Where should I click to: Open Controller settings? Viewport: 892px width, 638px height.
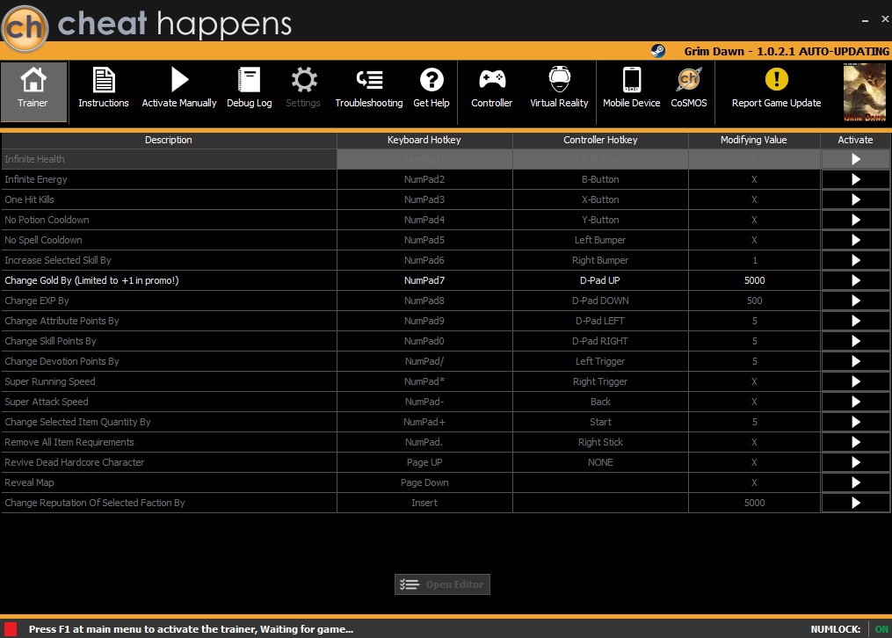(x=492, y=88)
